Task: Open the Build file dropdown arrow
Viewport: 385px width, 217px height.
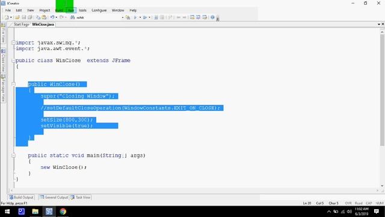Action: coord(140,17)
